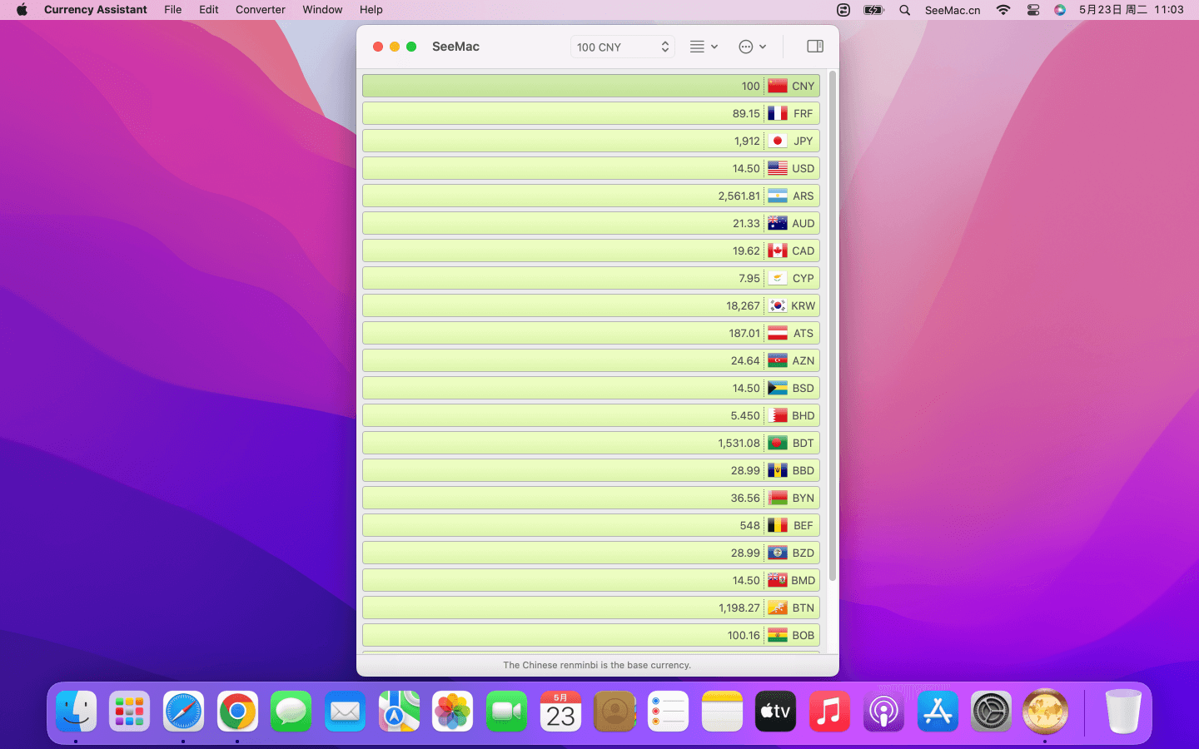Image resolution: width=1199 pixels, height=749 pixels.
Task: Open the ellipsis more-actions dropdown
Action: tap(752, 47)
